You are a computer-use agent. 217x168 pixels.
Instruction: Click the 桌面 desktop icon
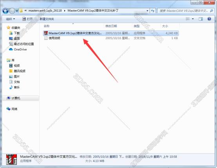point(11,39)
